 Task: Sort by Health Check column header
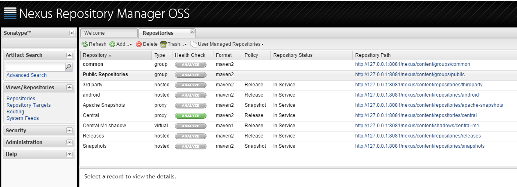[x=193, y=55]
